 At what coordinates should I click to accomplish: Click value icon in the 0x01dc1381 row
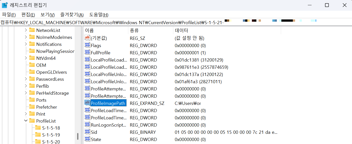[x=87, y=60]
